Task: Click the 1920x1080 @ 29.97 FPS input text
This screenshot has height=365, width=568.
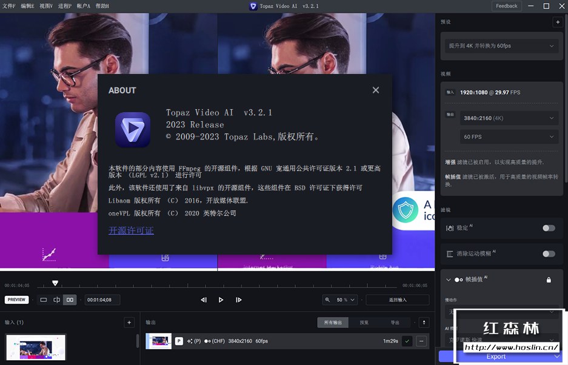Action: [x=490, y=92]
